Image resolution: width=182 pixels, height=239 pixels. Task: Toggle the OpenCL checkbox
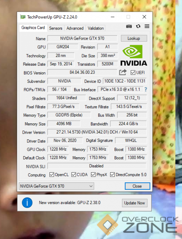point(52,174)
